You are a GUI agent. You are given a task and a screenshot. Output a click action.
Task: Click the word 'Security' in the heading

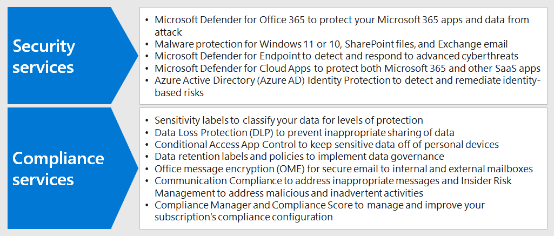pyautogui.click(x=44, y=47)
